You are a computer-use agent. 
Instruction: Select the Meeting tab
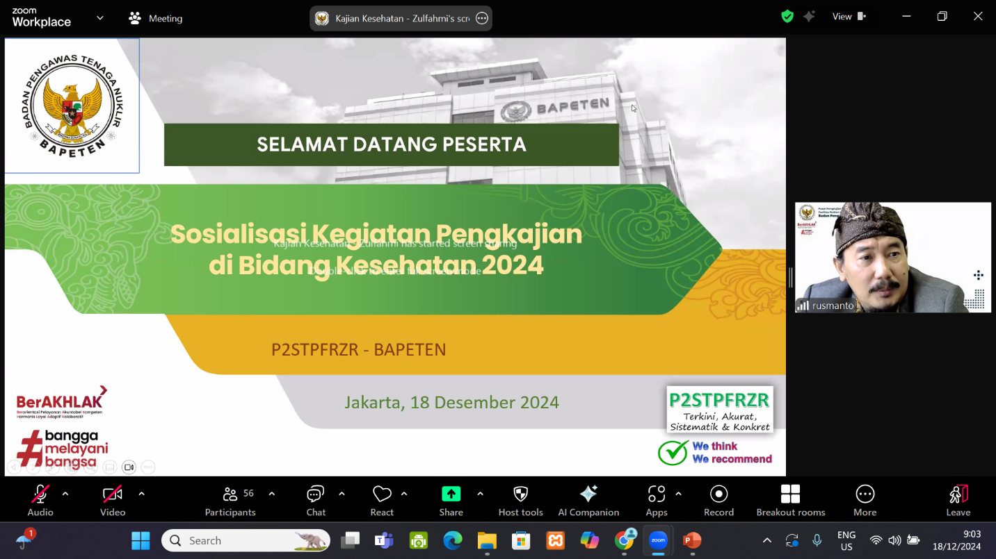tap(156, 19)
